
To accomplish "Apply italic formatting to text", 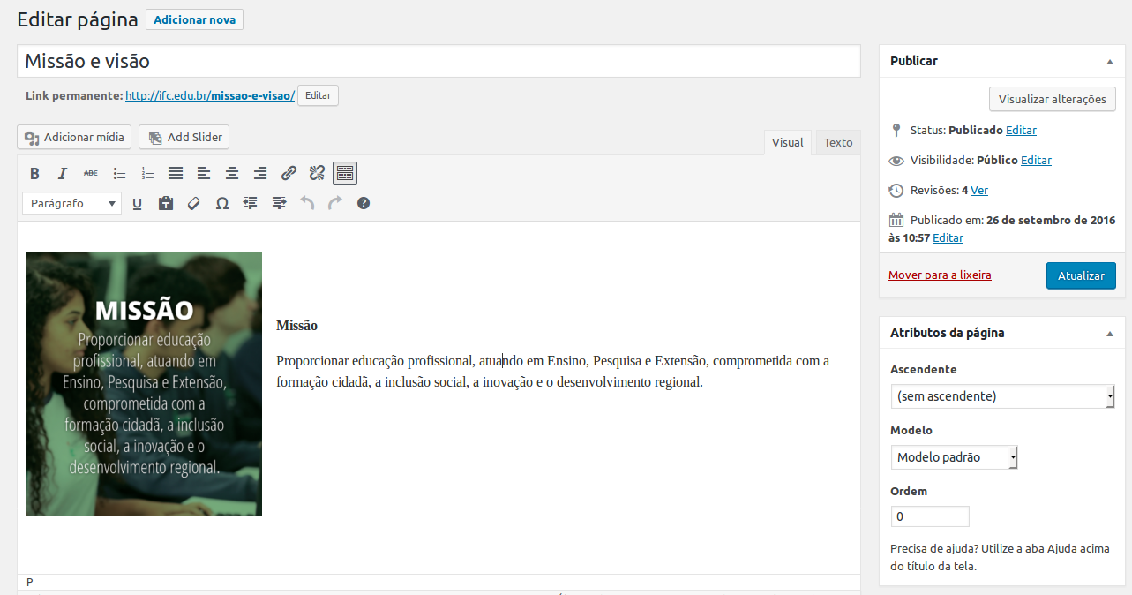I will [63, 173].
